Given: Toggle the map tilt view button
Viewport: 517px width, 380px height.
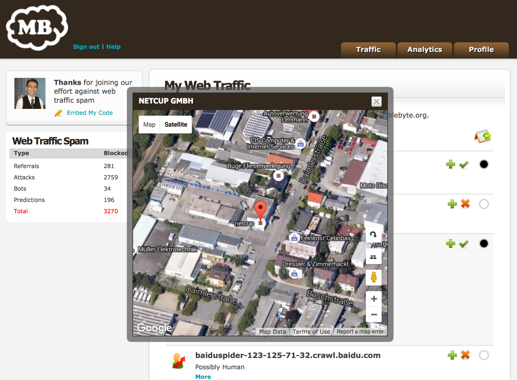Looking at the screenshot, I should click(x=373, y=256).
